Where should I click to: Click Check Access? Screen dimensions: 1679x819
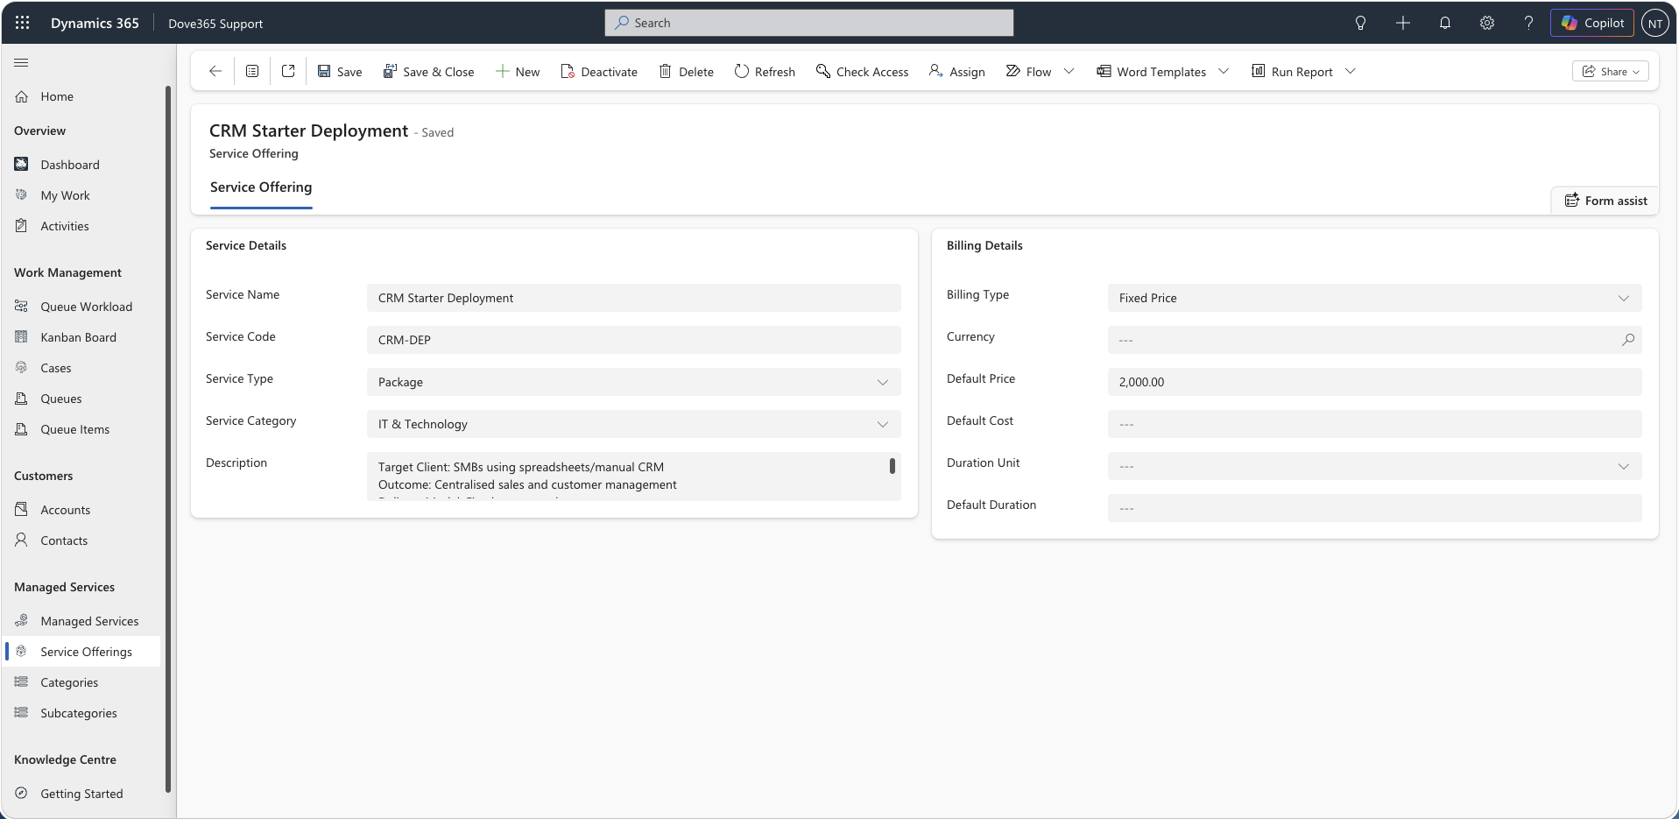863,72
